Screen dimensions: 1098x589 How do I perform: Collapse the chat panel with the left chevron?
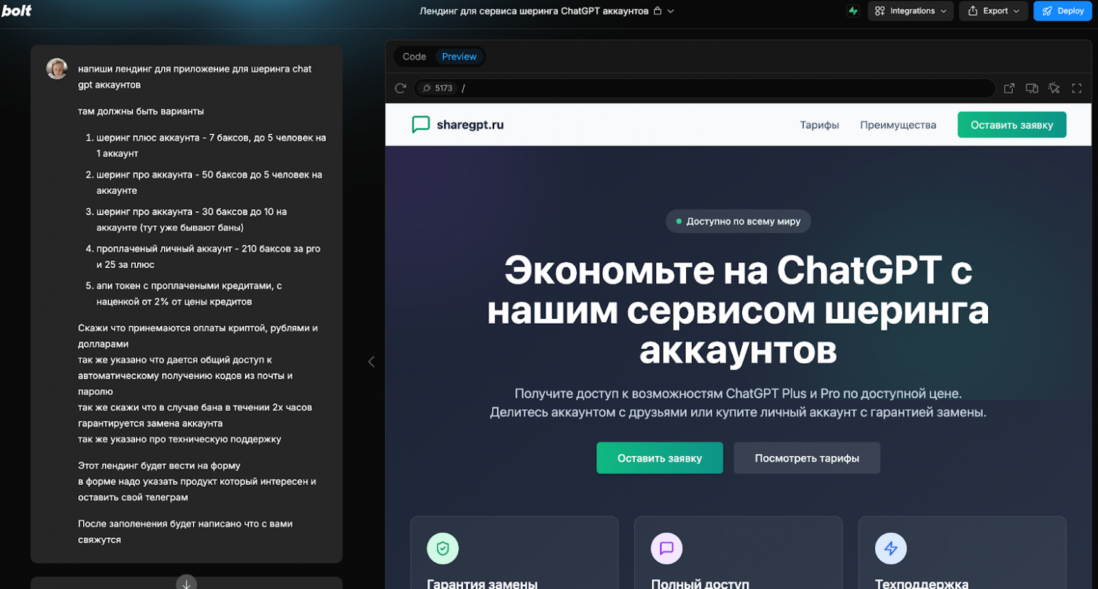[372, 361]
